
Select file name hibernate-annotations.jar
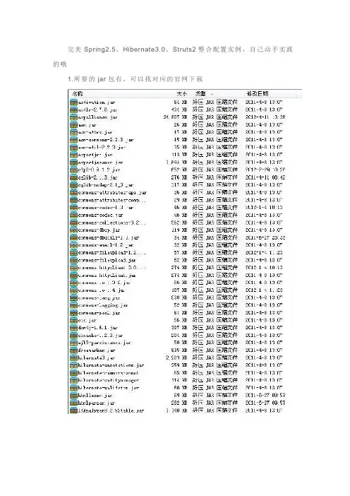(x=111, y=365)
